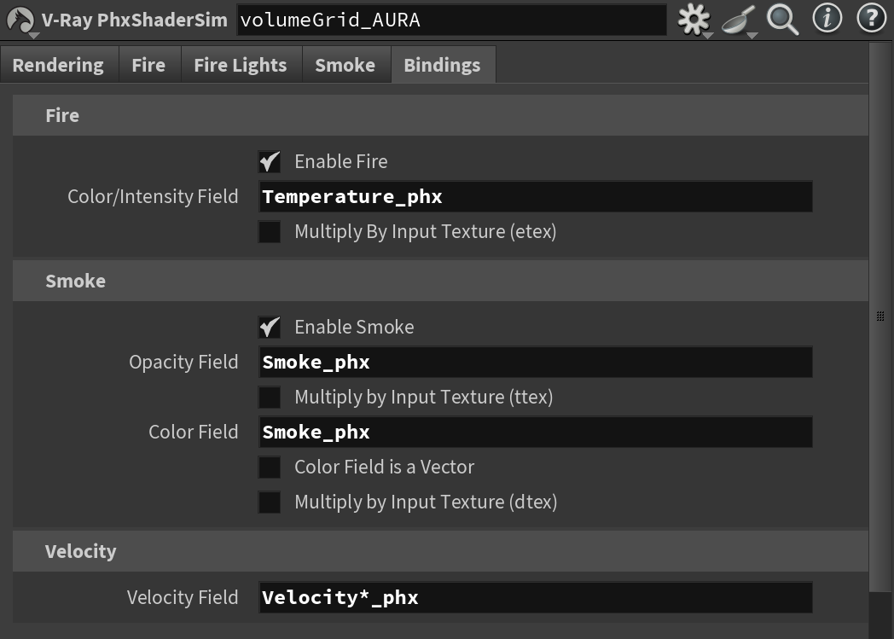
Task: Disable the Enable Fire checkbox
Action: point(270,162)
